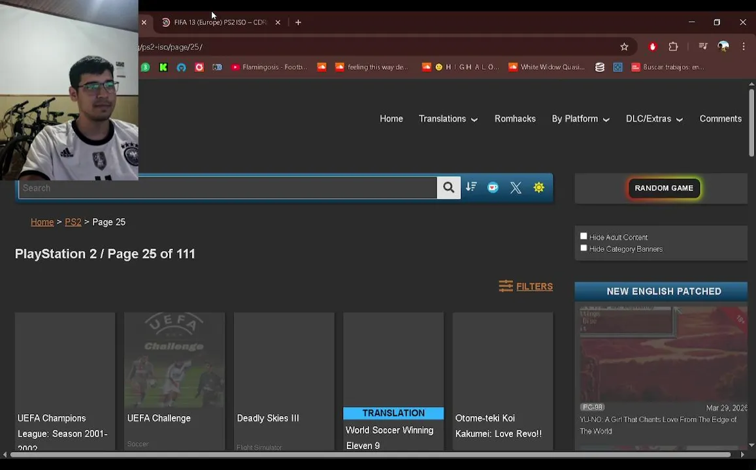
Task: Open the X (Twitter) icon
Action: pos(516,187)
